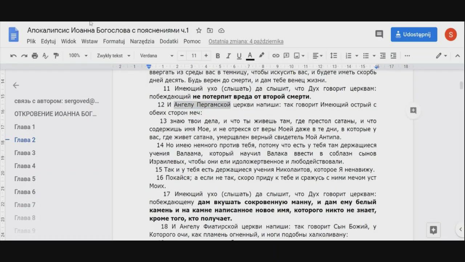Toggle italic formatting

228,56
